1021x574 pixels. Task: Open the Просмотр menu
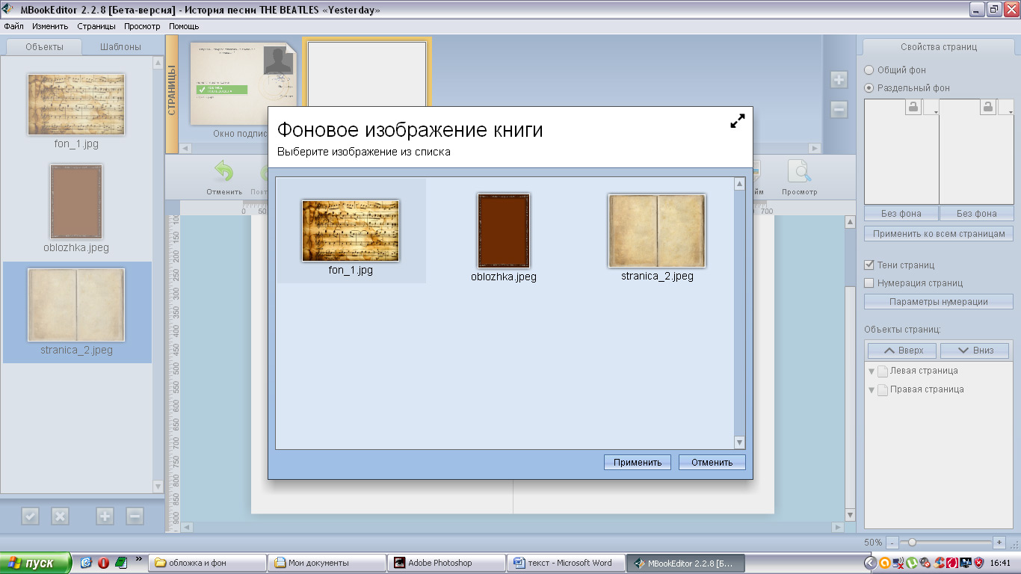pos(142,26)
